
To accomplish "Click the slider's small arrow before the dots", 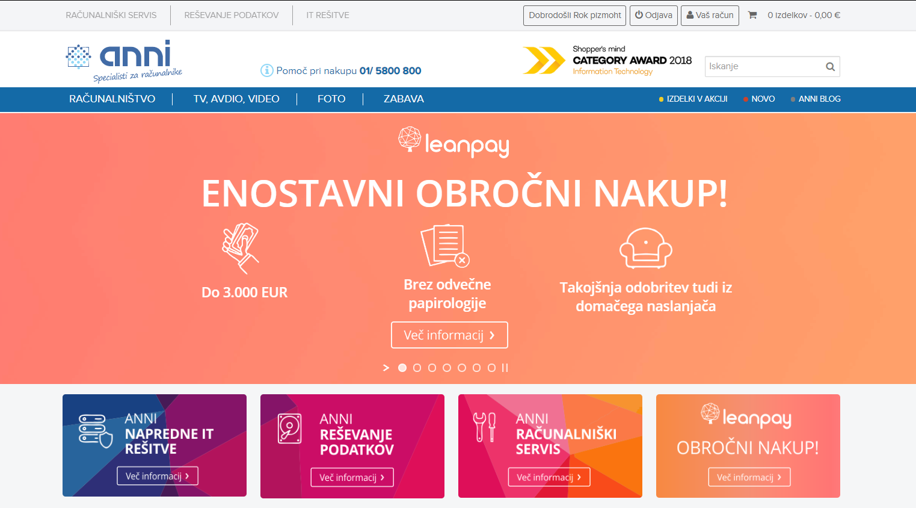I will click(x=386, y=368).
